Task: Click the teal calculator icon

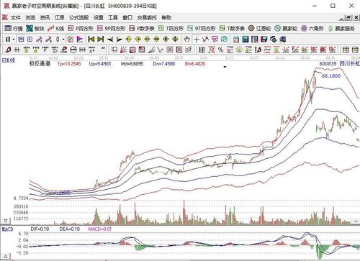Action: (246, 39)
